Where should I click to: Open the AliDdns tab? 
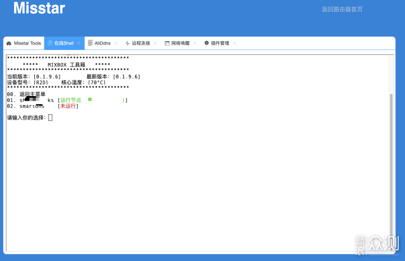click(x=102, y=43)
